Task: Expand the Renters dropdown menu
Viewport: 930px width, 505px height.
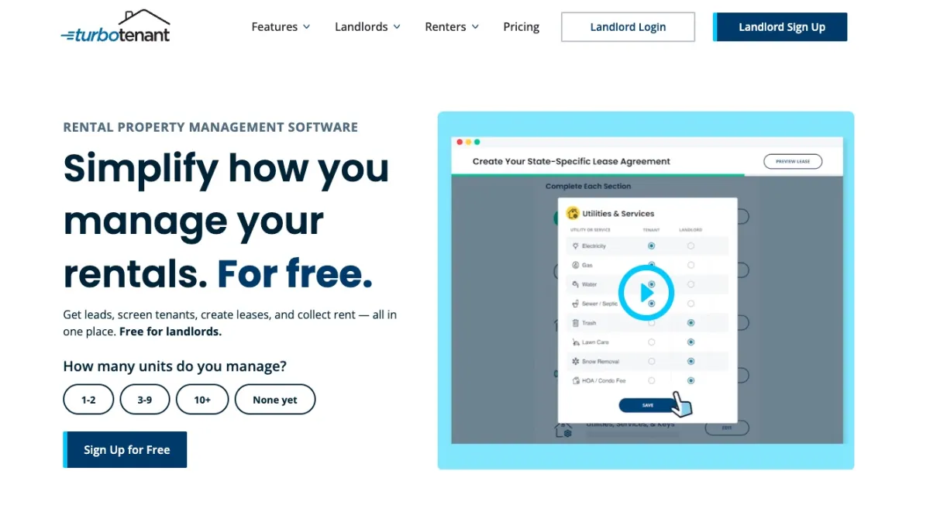Action: [452, 27]
